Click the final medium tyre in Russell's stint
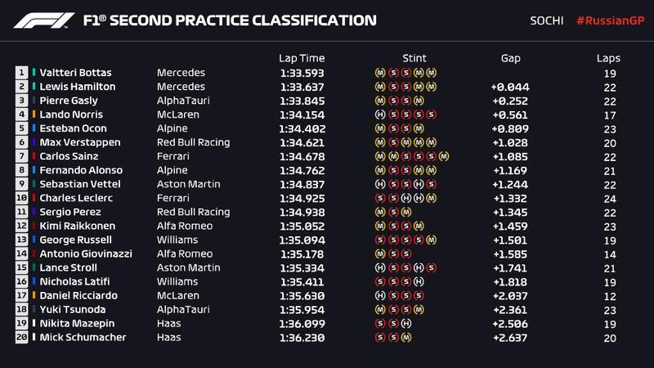The width and height of the screenshot is (654, 368). tap(431, 240)
